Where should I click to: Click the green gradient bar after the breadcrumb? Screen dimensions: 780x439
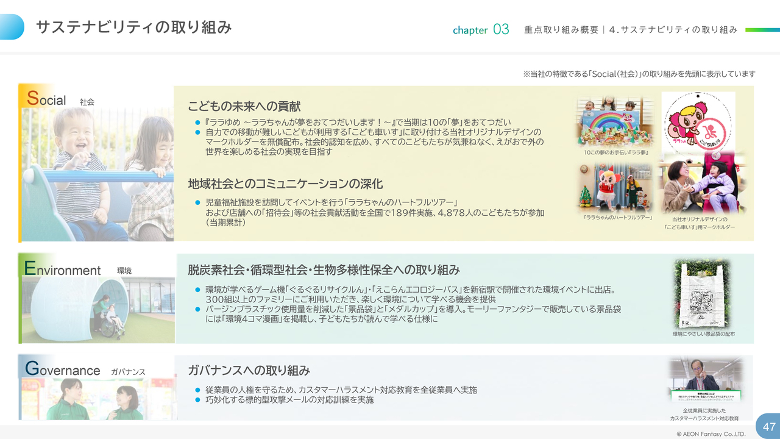pyautogui.click(x=762, y=29)
